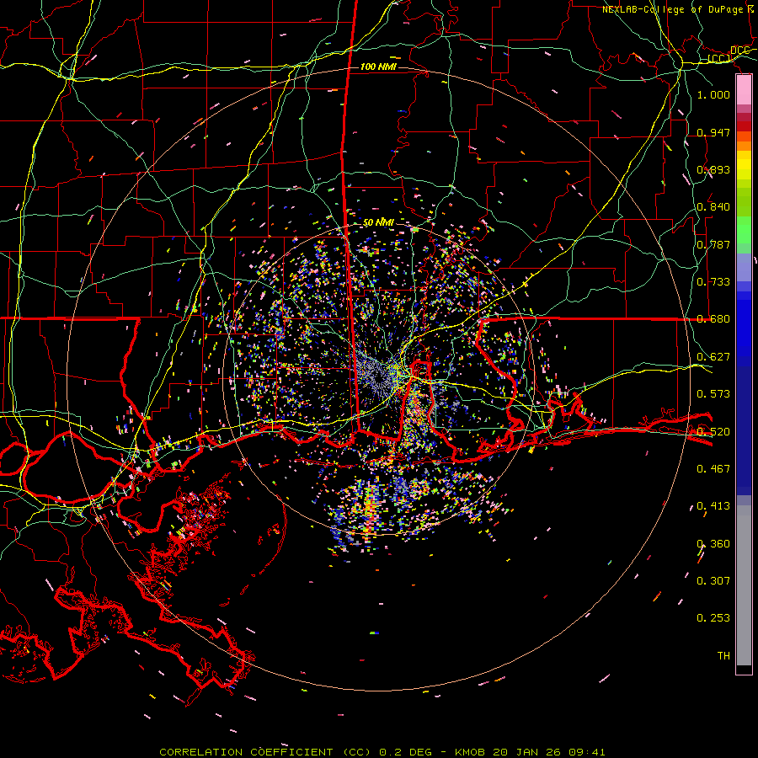The width and height of the screenshot is (758, 758).
Task: Click the 0.893 legend value
Action: pos(713,169)
